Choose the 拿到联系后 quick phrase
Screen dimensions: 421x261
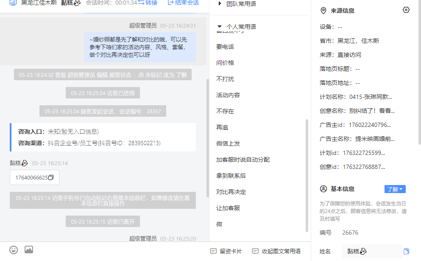pyautogui.click(x=231, y=176)
